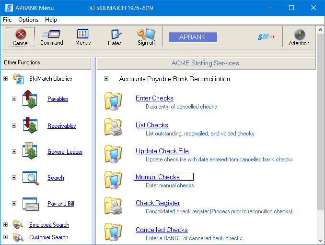Click the Manual Checks folder icon
The width and height of the screenshot is (325, 245).
(113, 180)
